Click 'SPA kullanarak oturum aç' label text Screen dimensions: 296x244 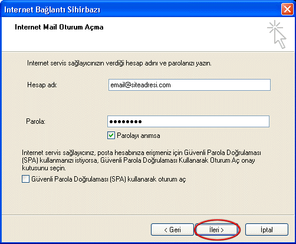click(x=108, y=179)
